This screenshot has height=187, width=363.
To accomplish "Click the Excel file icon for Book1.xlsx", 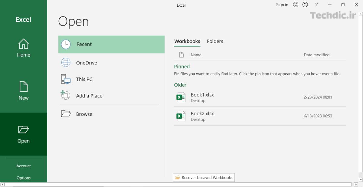I will coord(181,97).
